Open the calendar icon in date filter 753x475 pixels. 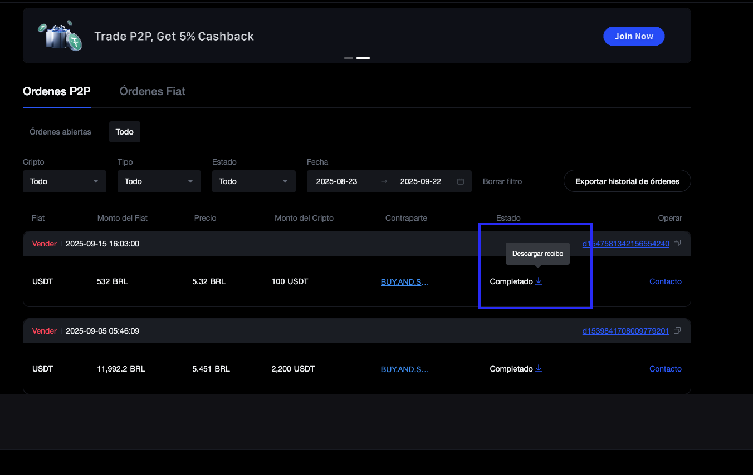pos(461,181)
